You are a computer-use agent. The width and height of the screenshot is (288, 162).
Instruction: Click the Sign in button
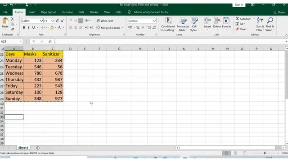click(x=239, y=5)
